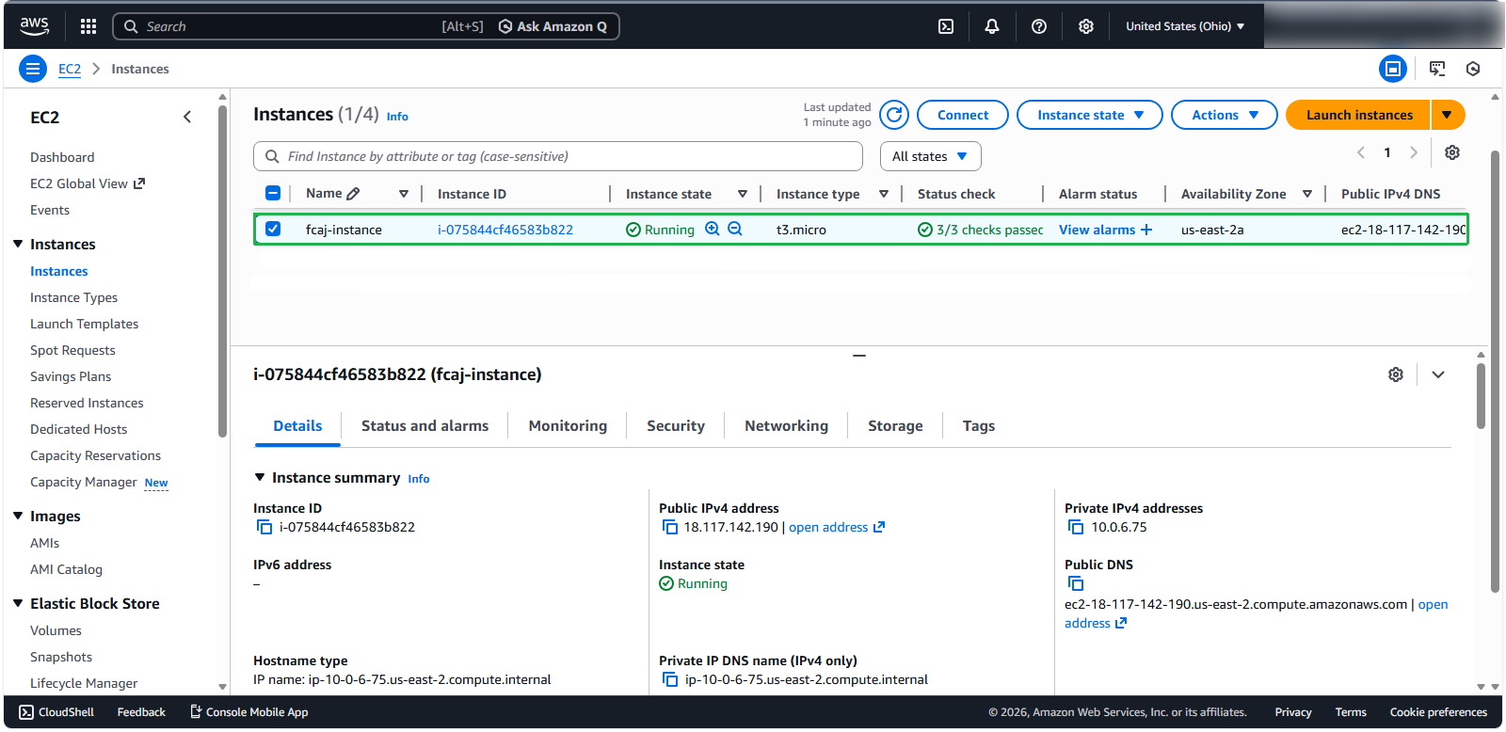Open the help question mark menu
The width and height of the screenshot is (1506, 732).
click(x=1039, y=26)
